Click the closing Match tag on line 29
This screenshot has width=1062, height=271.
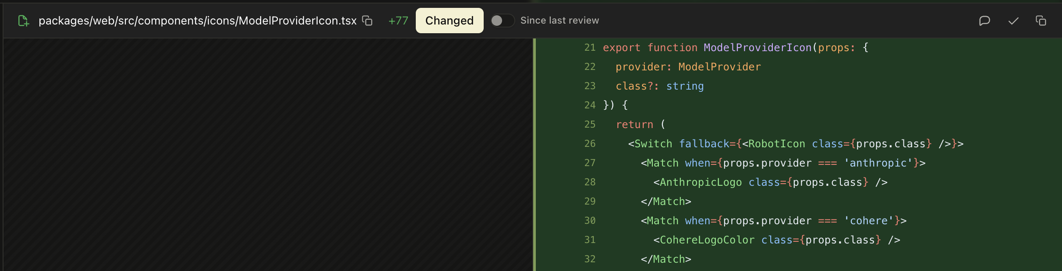(666, 202)
